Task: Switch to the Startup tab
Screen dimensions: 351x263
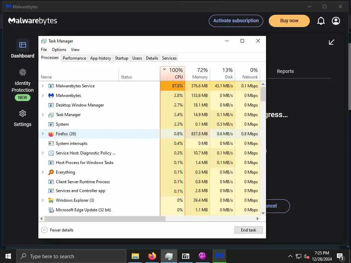Action: pos(122,58)
